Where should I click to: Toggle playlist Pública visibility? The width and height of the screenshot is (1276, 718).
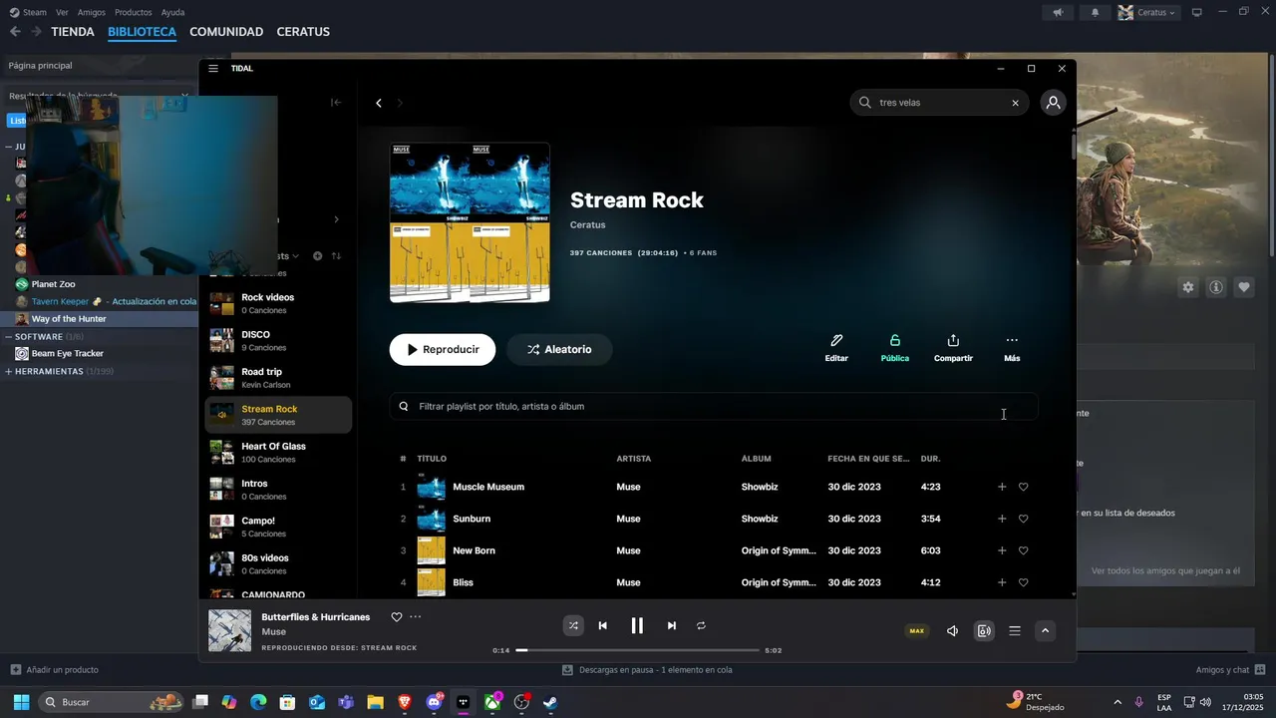click(894, 348)
